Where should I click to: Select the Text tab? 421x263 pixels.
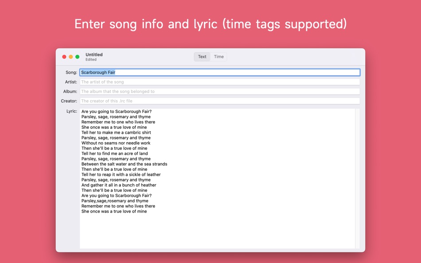202,57
